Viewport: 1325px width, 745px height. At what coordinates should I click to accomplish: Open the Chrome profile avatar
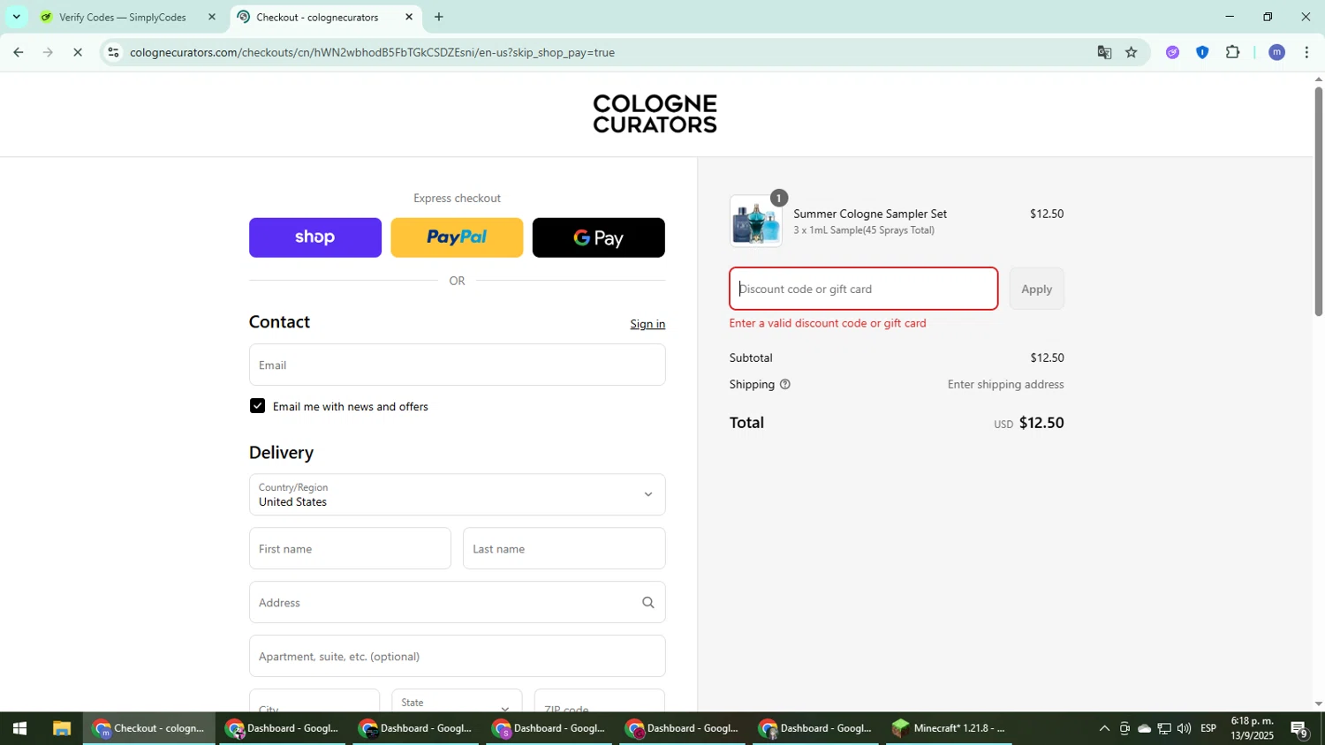1276,53
